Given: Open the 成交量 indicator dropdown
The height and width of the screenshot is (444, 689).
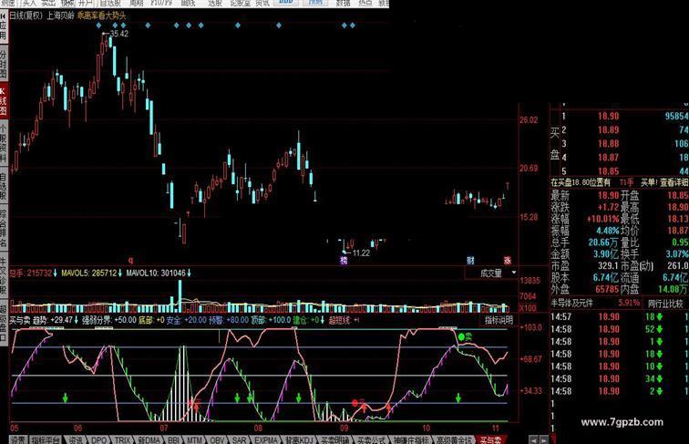Looking at the screenshot, I should tap(491, 273).
